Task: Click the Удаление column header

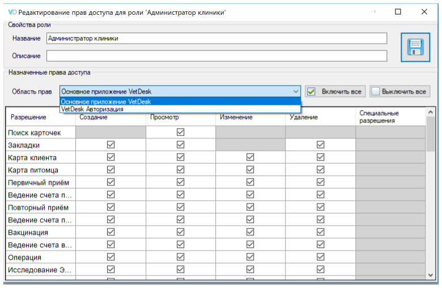Action: click(320, 117)
